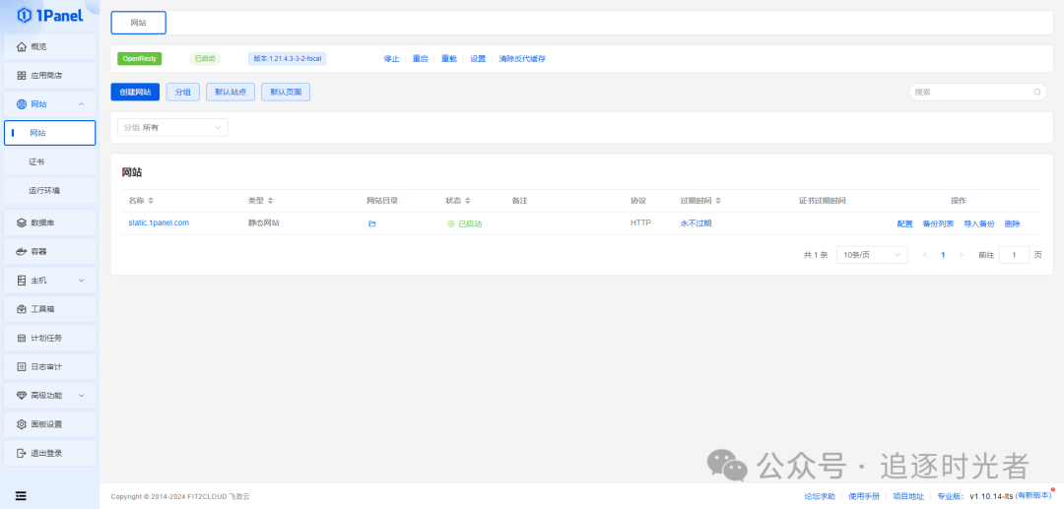Click 重启 for OpenResty
Screen dimensions: 1064x509
(420, 59)
